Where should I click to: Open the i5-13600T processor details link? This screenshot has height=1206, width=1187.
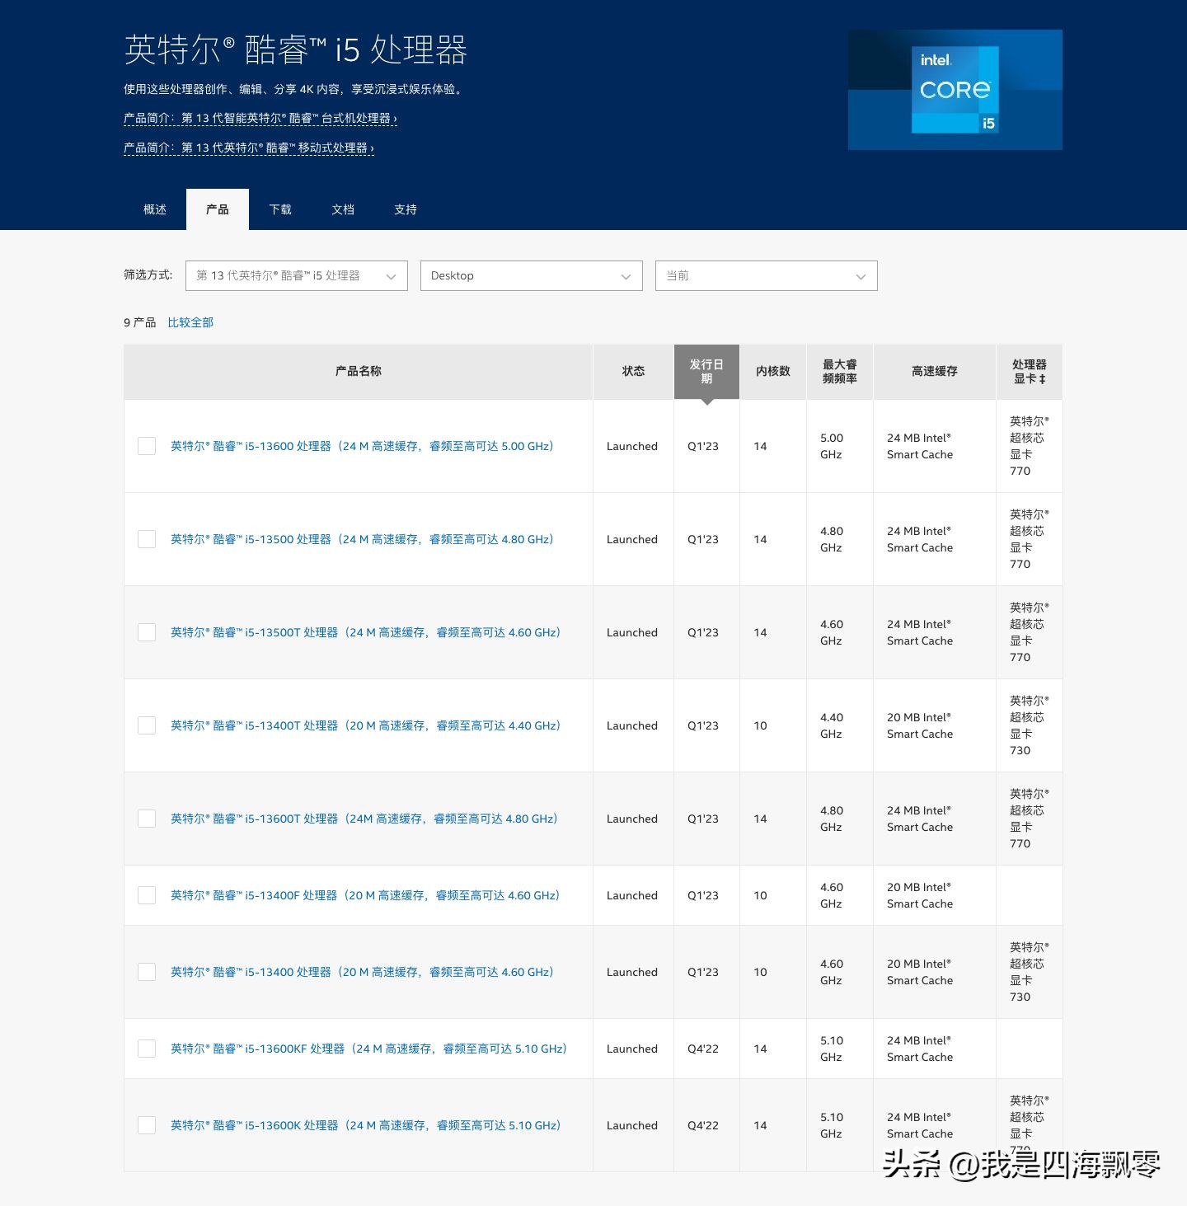[x=363, y=818]
